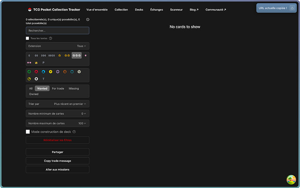The height and width of the screenshot is (188, 300).
Task: Filter by single pink shiny rarity
Action: [x=86, y=56]
